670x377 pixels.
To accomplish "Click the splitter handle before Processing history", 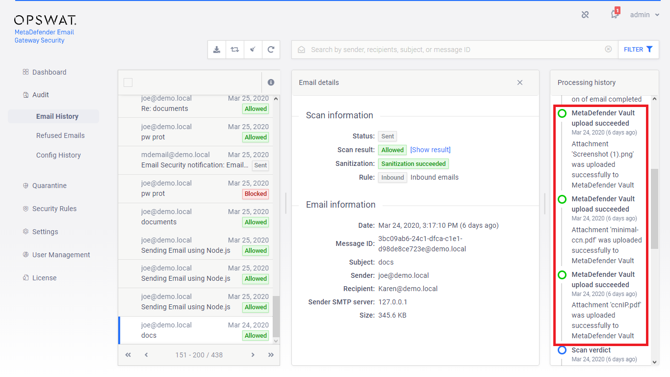I will coord(545,203).
